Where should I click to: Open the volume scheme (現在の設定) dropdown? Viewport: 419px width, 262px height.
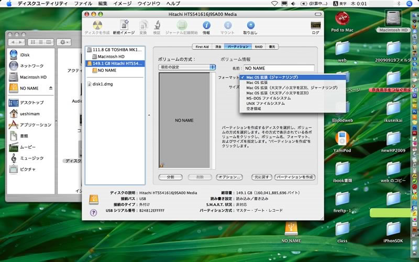[187, 67]
